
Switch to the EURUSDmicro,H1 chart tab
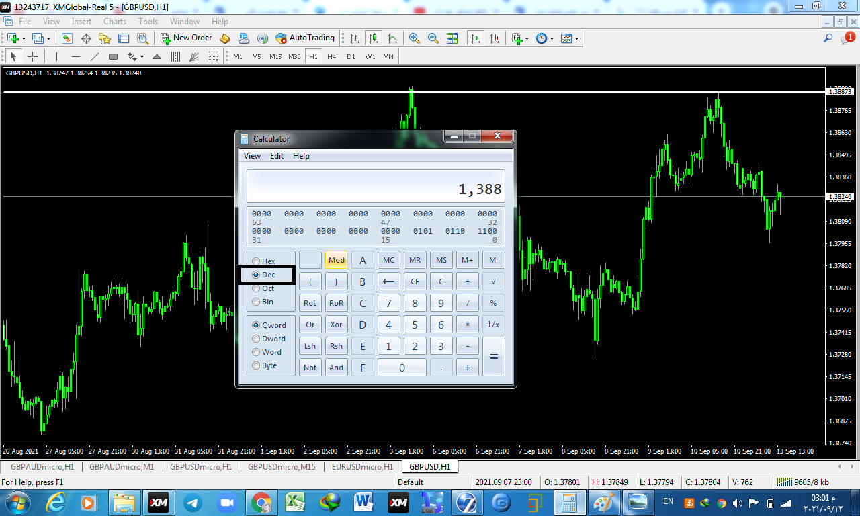coord(362,466)
